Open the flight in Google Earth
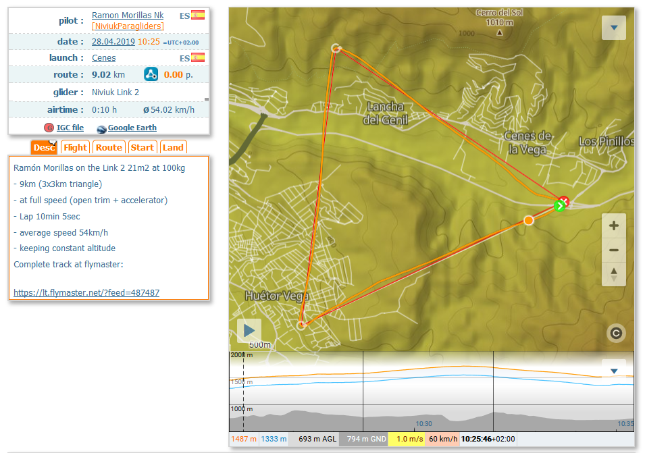645x453 pixels. click(x=132, y=128)
